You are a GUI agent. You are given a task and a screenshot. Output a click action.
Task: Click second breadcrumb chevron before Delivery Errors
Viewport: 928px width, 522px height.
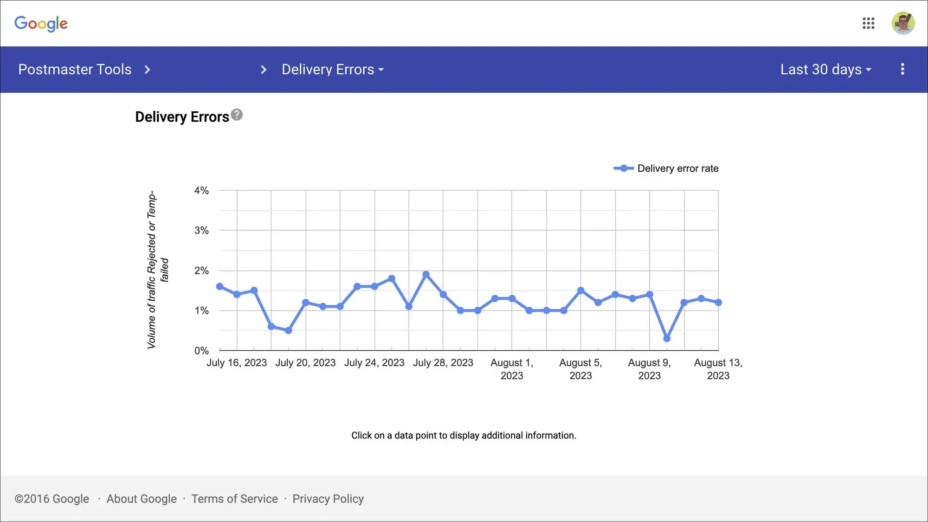[263, 70]
